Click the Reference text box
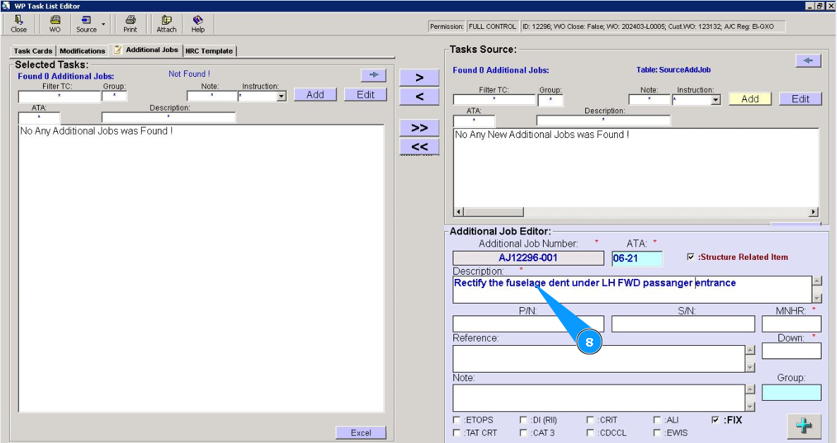 (599, 358)
